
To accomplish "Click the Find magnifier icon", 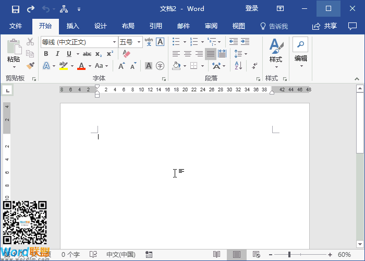I will (300, 44).
